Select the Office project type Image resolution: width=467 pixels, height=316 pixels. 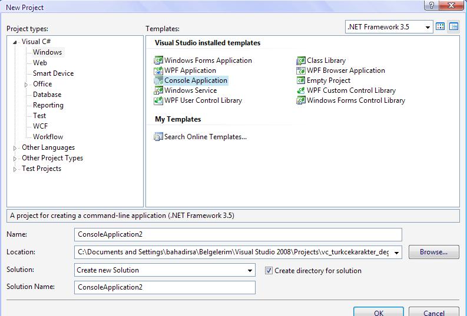(42, 84)
